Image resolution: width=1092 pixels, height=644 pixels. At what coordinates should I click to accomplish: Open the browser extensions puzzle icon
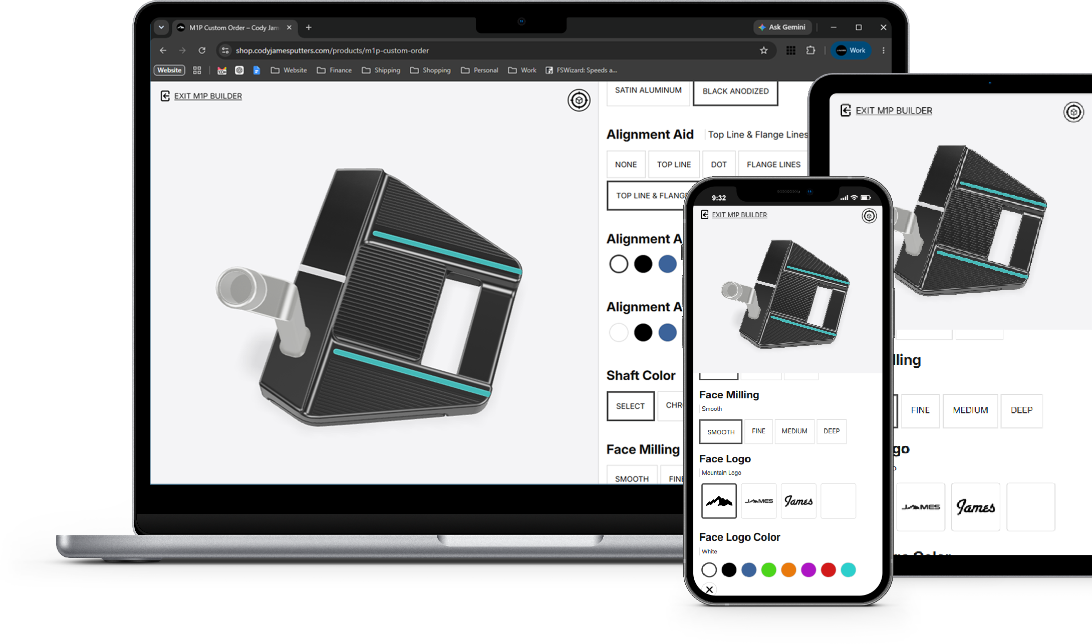click(810, 51)
